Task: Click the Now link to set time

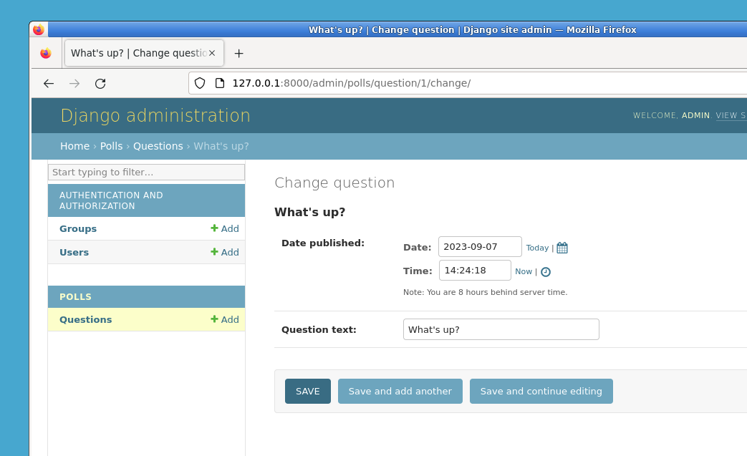Action: [x=524, y=271]
